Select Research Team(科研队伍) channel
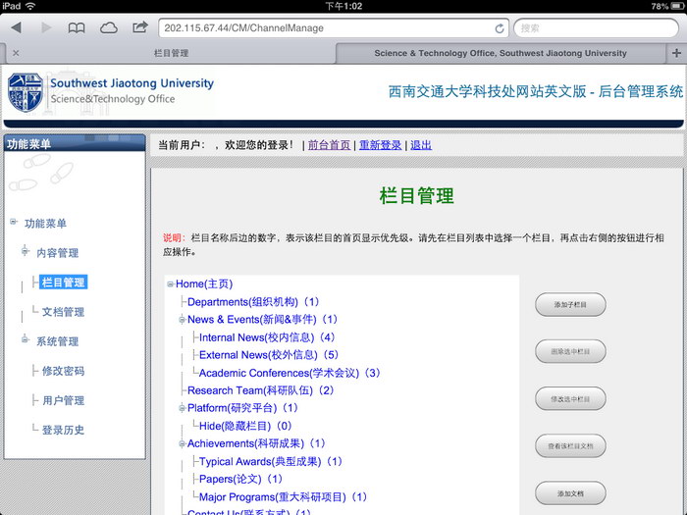Image resolution: width=687 pixels, height=515 pixels. pyautogui.click(x=261, y=390)
